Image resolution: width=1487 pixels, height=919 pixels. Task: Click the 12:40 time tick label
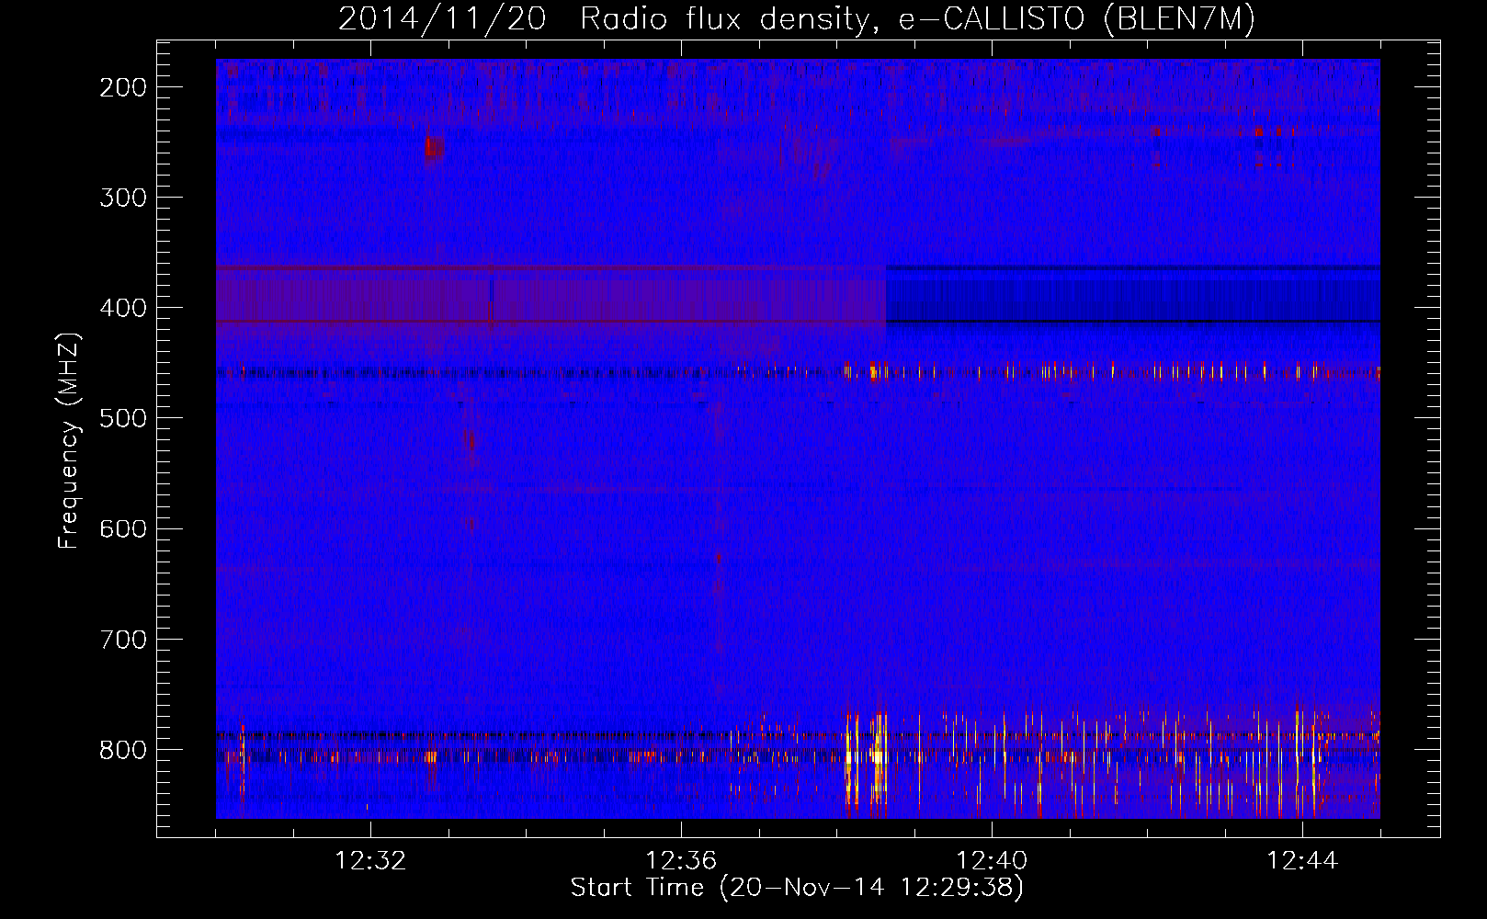(992, 861)
